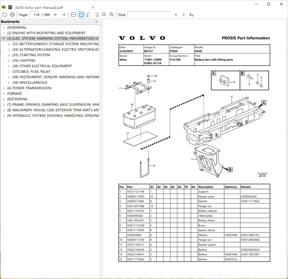The image size is (288, 279).
Task: Zoom in on the document
Action: [112, 15]
